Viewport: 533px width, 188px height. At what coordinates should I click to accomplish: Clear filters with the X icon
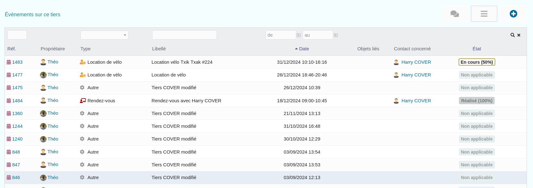point(519,35)
